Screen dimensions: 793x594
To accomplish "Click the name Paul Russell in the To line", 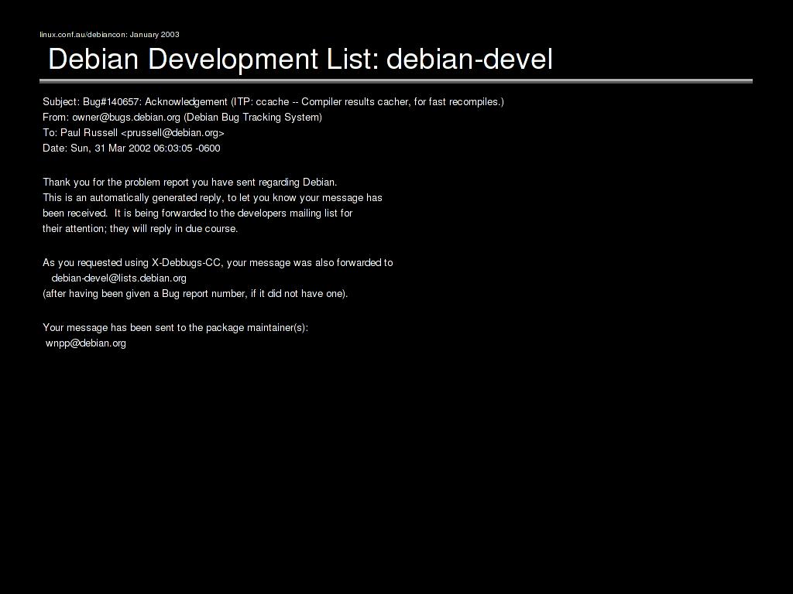I will [89, 133].
